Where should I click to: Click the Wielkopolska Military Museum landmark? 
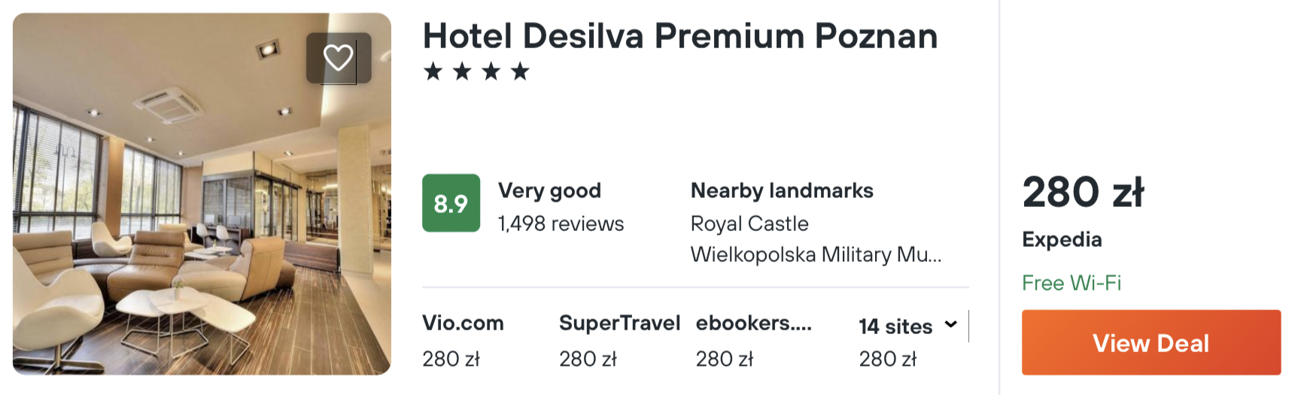point(816,254)
